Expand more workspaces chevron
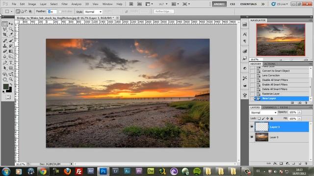This screenshot has height=176, width=314. click(x=263, y=4)
